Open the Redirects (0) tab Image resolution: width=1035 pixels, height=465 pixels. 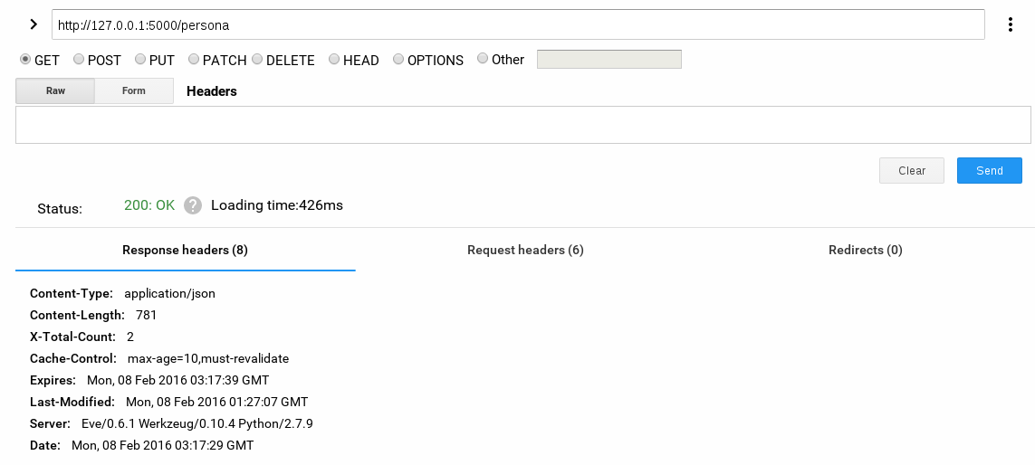(x=865, y=251)
